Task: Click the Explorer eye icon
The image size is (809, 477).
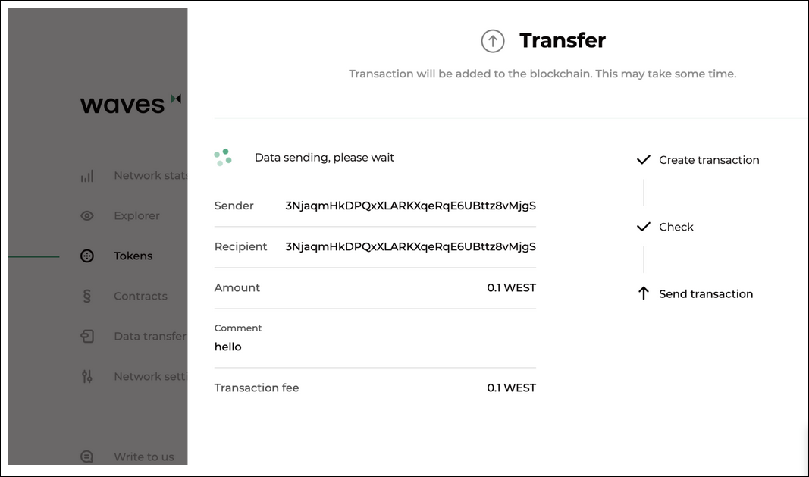Action: coord(87,215)
